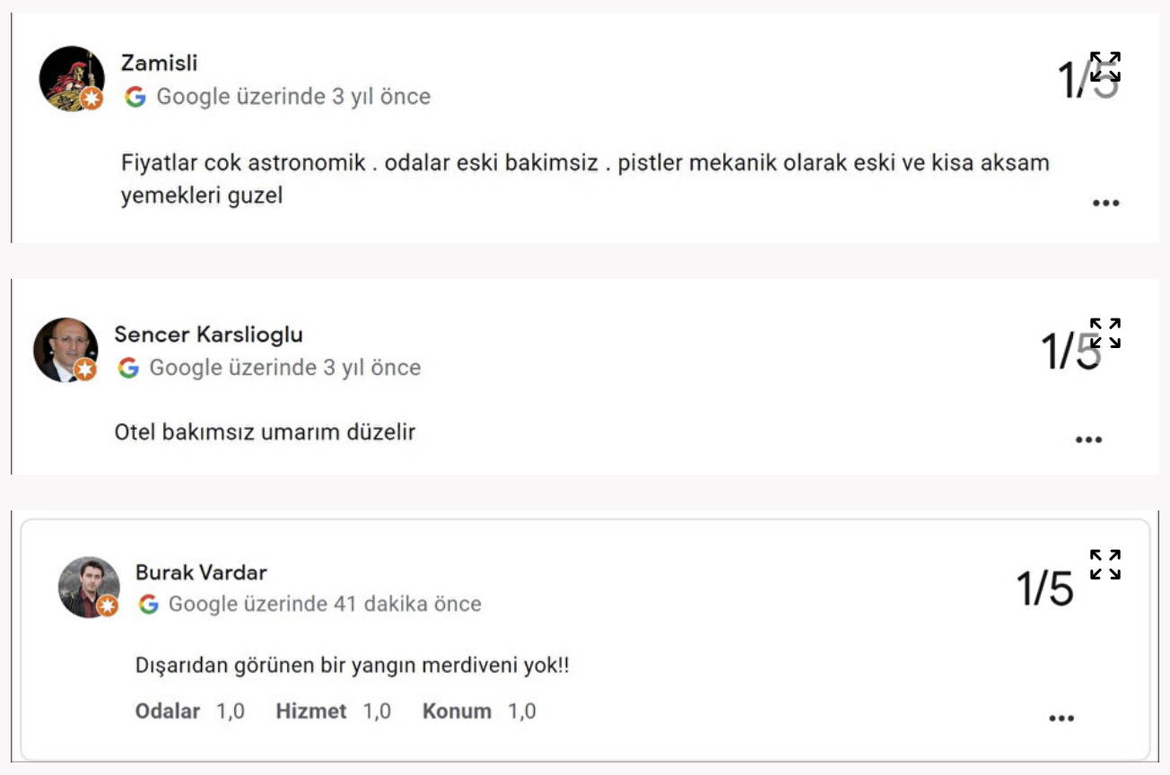
Task: Expand Zamisli's review with fullscreen icon
Action: coord(1105,66)
